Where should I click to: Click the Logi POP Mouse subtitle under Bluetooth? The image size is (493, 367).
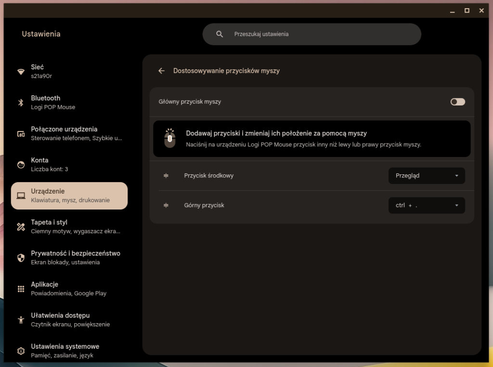pyautogui.click(x=53, y=107)
